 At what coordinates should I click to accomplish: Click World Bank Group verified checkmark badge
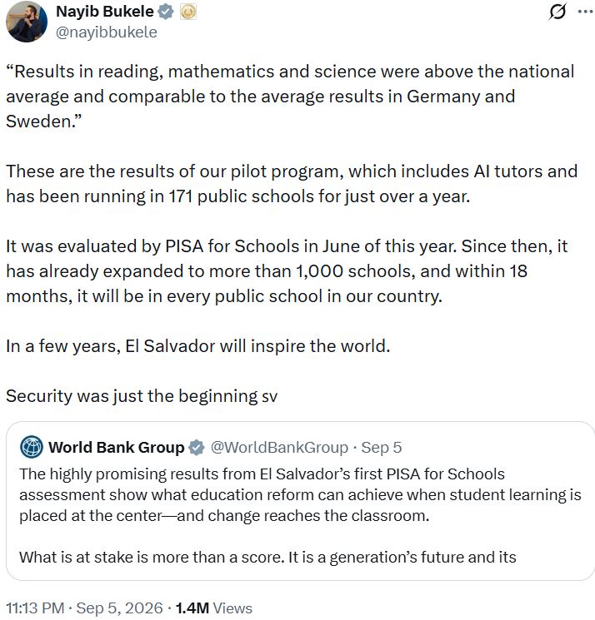point(196,448)
